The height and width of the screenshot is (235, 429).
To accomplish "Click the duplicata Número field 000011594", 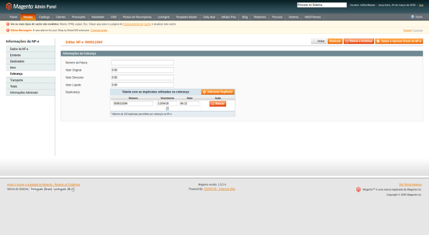I will (133, 103).
